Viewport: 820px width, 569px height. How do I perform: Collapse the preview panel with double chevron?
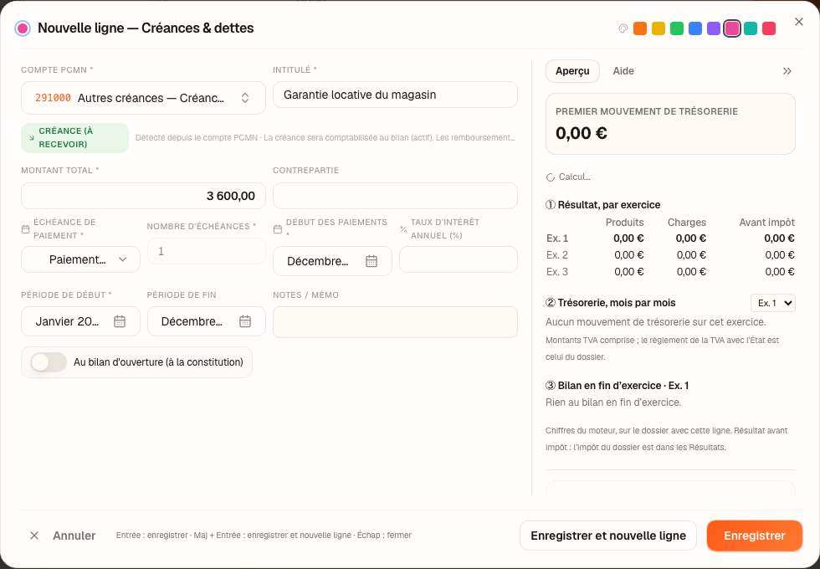tap(787, 71)
